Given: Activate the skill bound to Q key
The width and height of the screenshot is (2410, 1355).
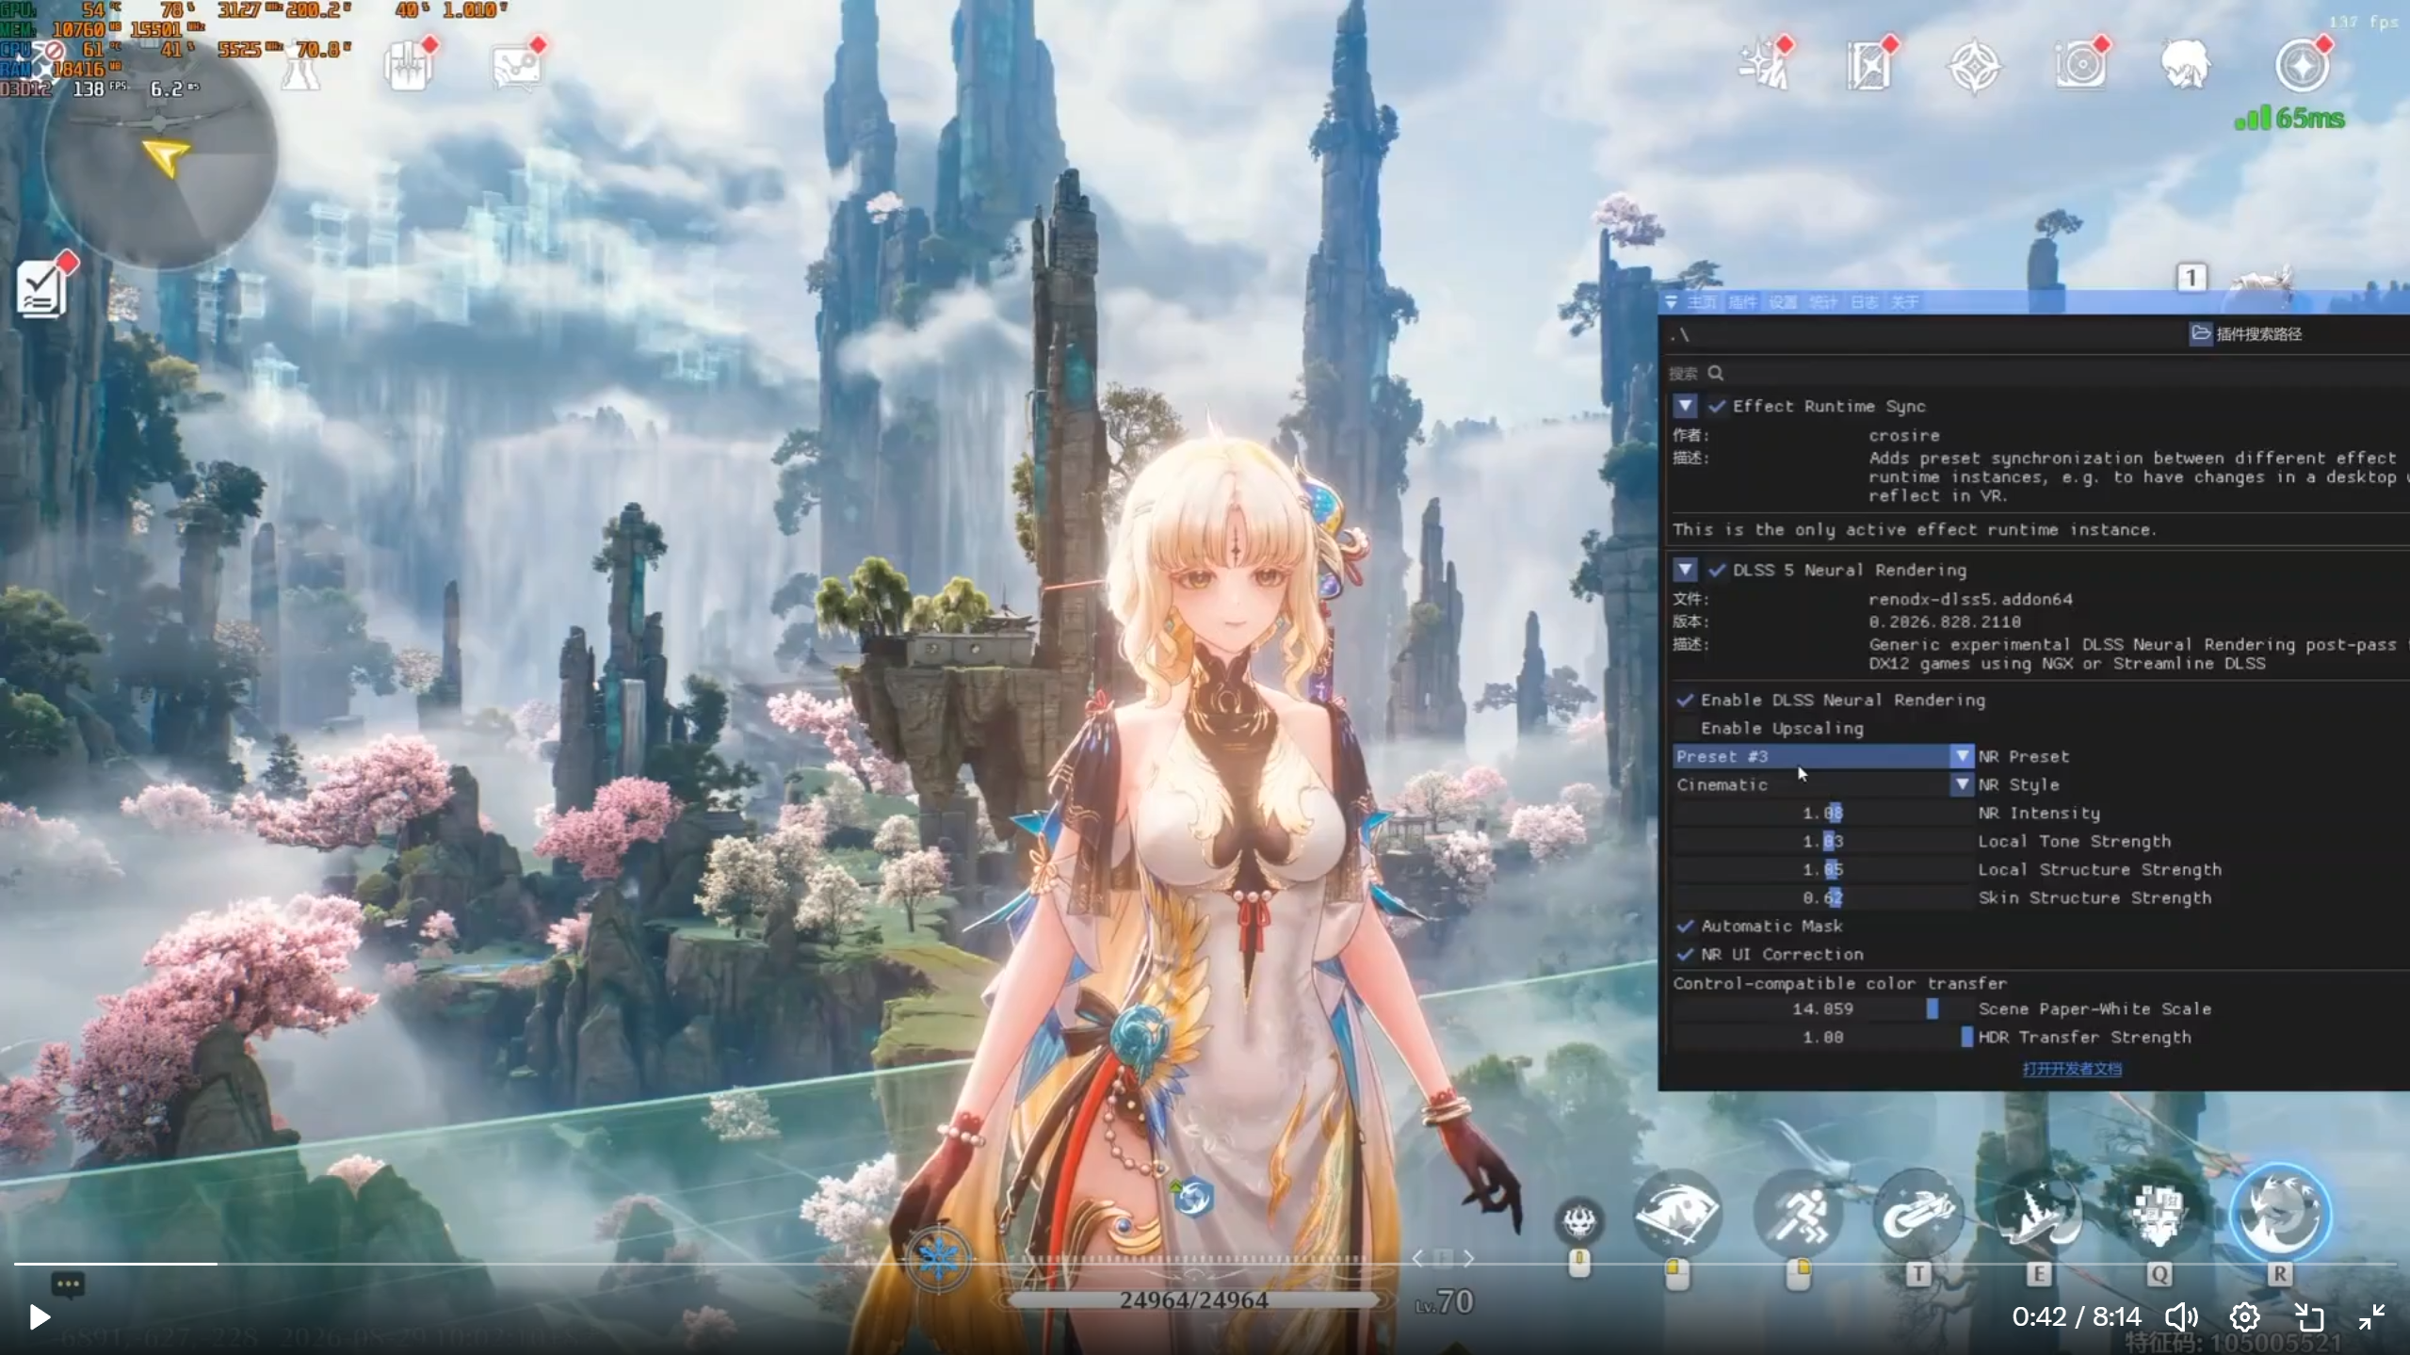Looking at the screenshot, I should tap(2159, 1213).
